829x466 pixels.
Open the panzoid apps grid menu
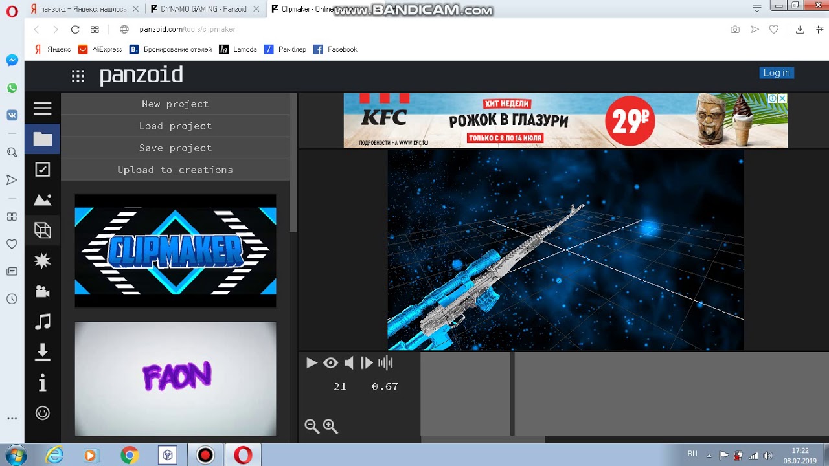tap(78, 76)
